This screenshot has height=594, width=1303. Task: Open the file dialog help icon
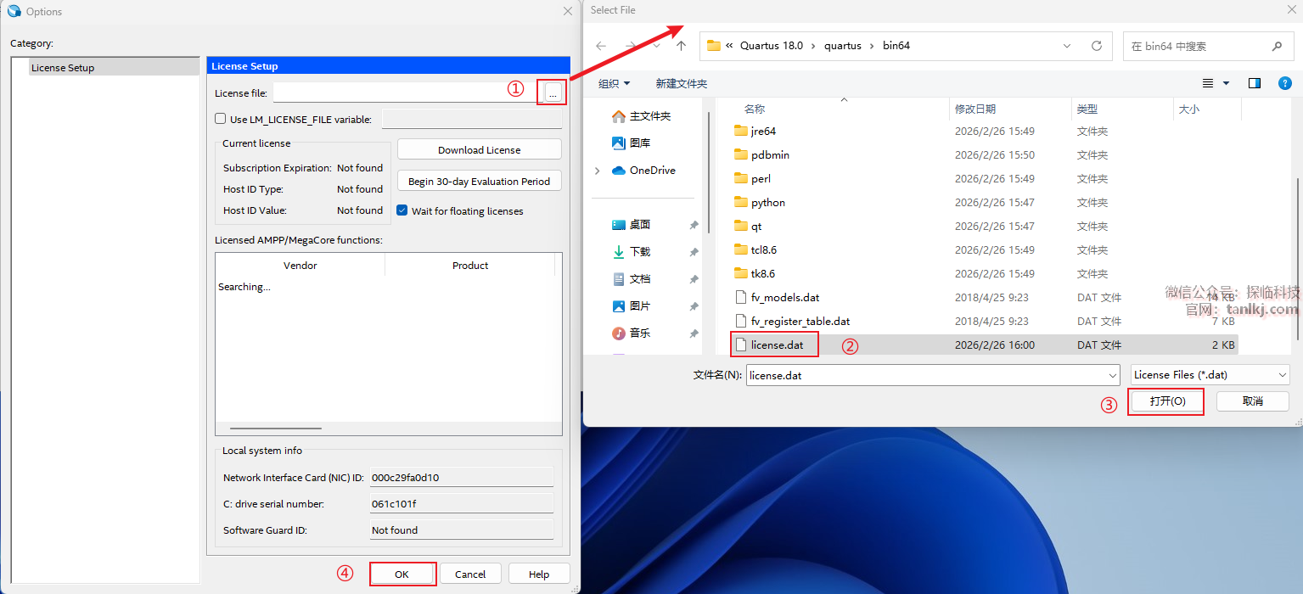(x=1285, y=83)
